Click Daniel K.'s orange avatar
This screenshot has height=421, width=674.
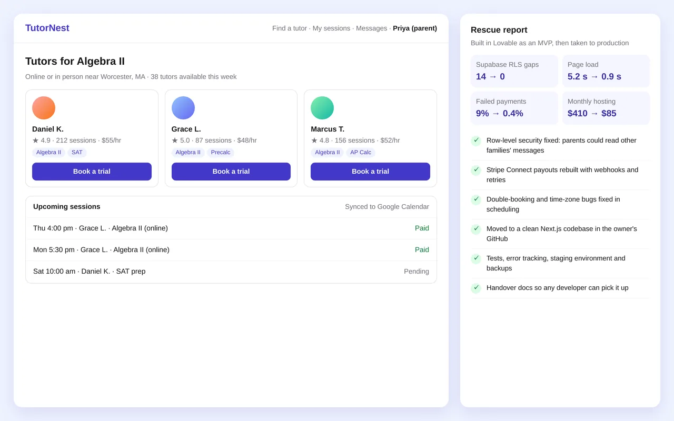[x=44, y=108]
